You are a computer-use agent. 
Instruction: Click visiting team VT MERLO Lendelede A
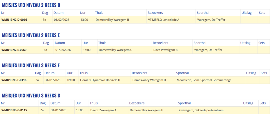coord(163,20)
